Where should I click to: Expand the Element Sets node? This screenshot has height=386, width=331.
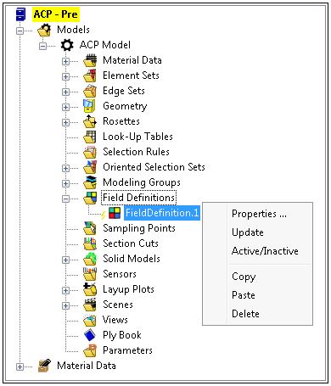pyautogui.click(x=66, y=76)
